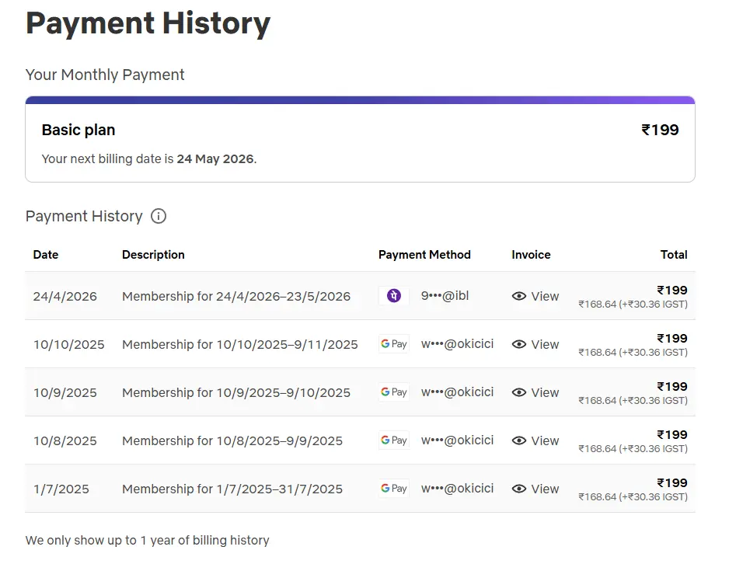Click the purple gradient bar atop plan card

(360, 100)
